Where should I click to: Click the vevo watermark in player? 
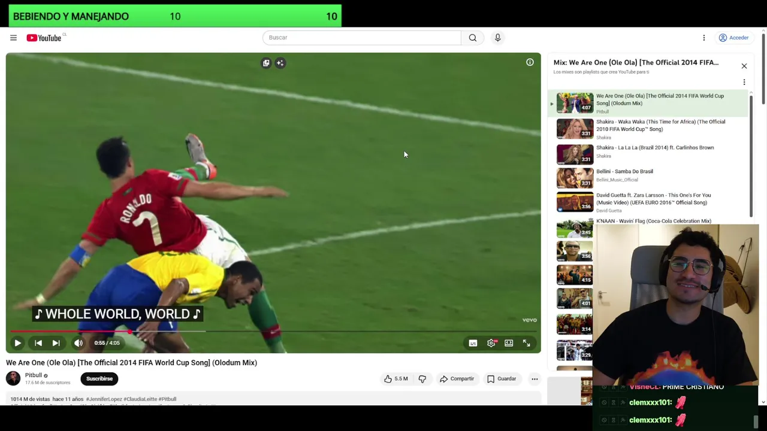click(x=529, y=320)
